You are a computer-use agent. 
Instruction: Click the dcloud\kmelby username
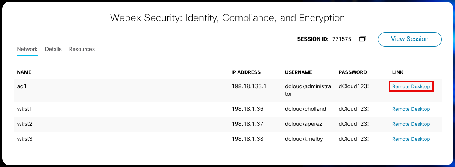(304, 139)
